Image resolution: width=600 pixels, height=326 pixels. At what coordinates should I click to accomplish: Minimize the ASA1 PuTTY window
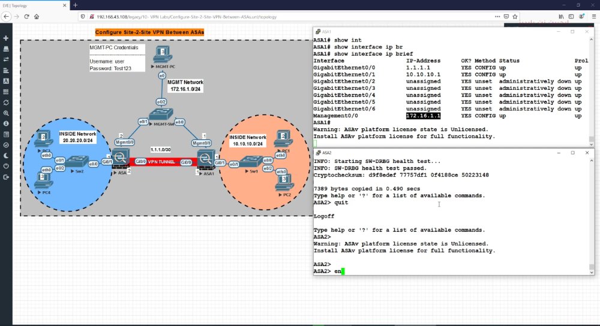click(x=558, y=32)
